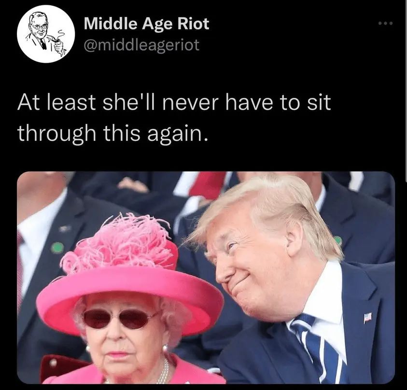Open the @middleageriot handle link
407x390 pixels.
tap(141, 45)
